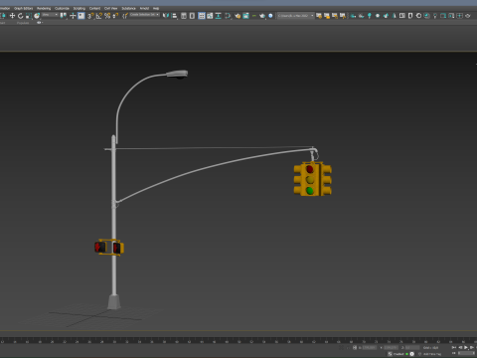Click the X coordinate field
The width and height of the screenshot is (477, 358).
(x=370, y=347)
